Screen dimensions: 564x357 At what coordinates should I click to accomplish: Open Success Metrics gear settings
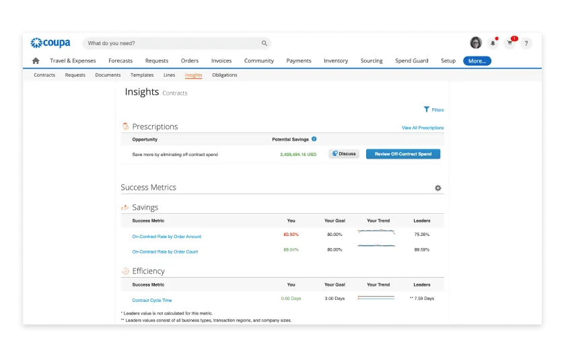coord(438,188)
